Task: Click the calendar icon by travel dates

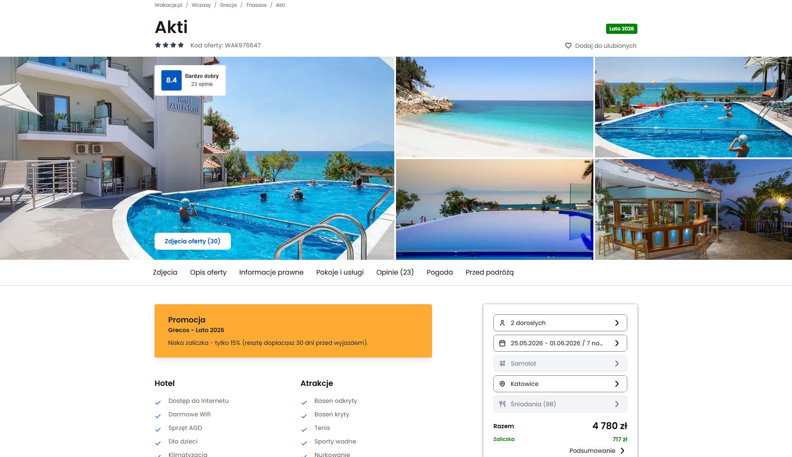Action: [502, 343]
